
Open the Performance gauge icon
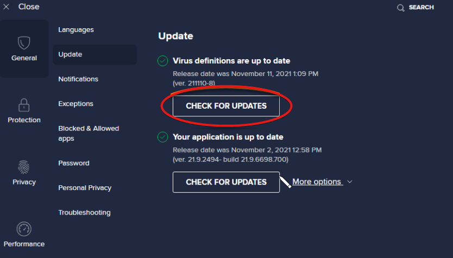click(24, 229)
